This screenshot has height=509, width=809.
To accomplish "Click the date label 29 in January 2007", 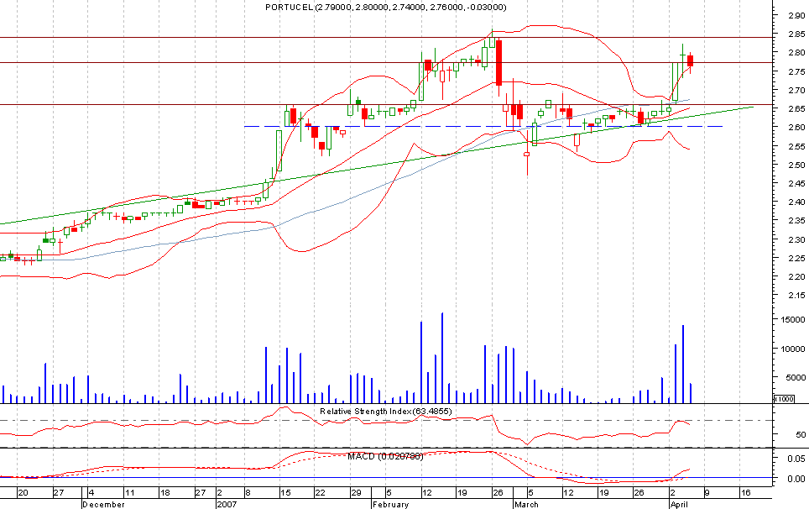I will point(356,492).
